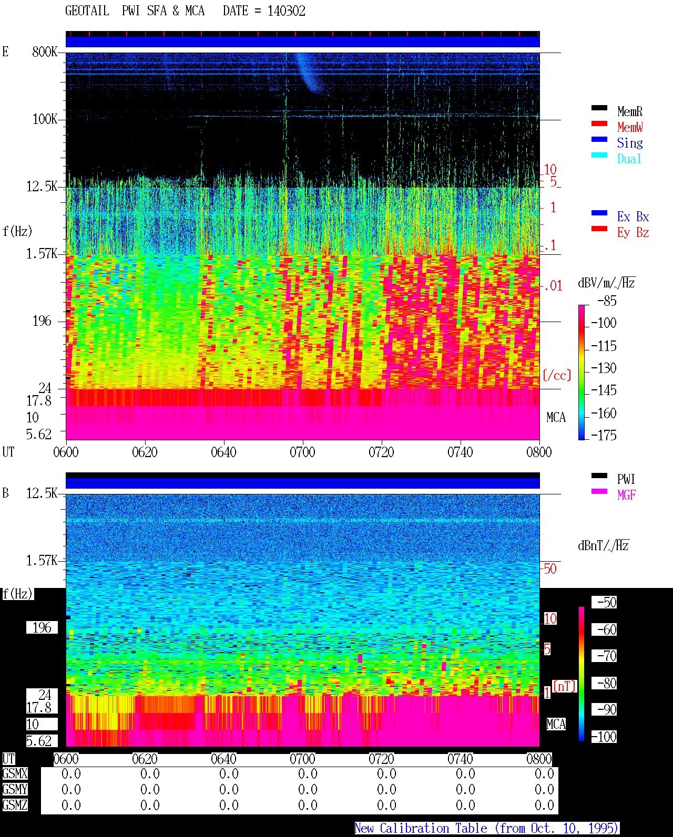Click the 800K frequency label on E panel

[45, 51]
